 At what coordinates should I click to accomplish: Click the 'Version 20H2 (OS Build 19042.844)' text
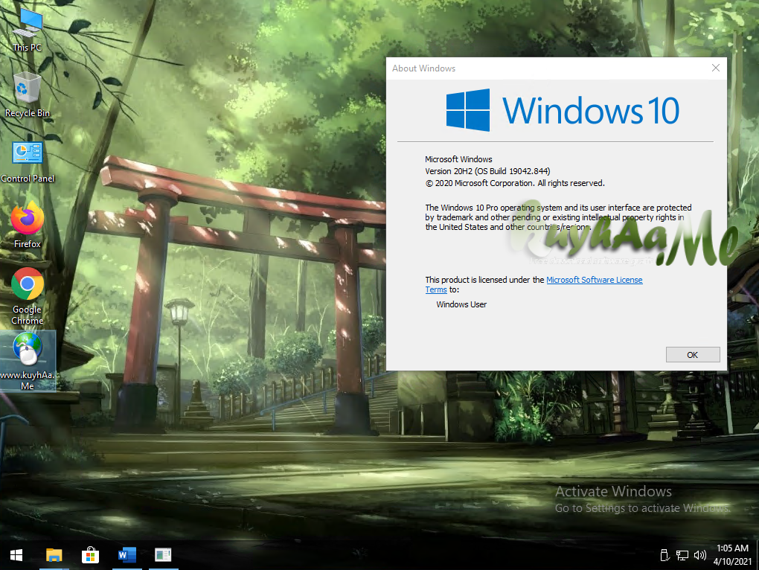[487, 171]
